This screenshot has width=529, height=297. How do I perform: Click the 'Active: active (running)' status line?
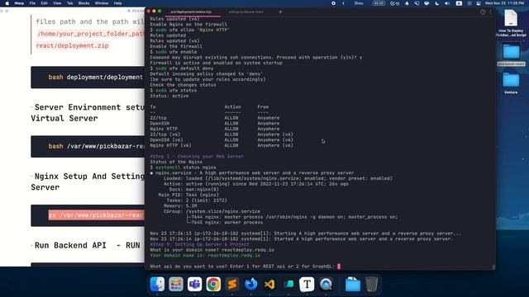point(256,184)
